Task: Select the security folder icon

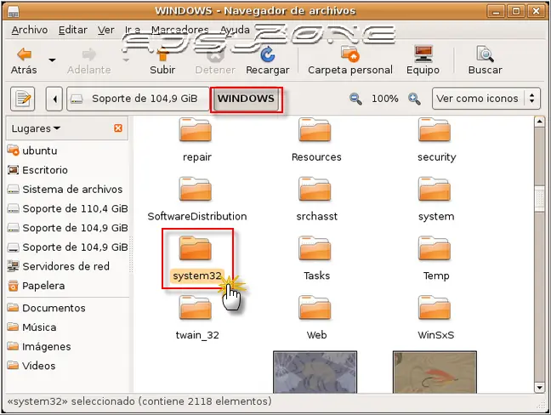Action: pos(435,129)
